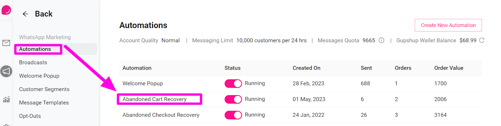
Task: Click the Messages Quota info icon
Action: coord(381,40)
